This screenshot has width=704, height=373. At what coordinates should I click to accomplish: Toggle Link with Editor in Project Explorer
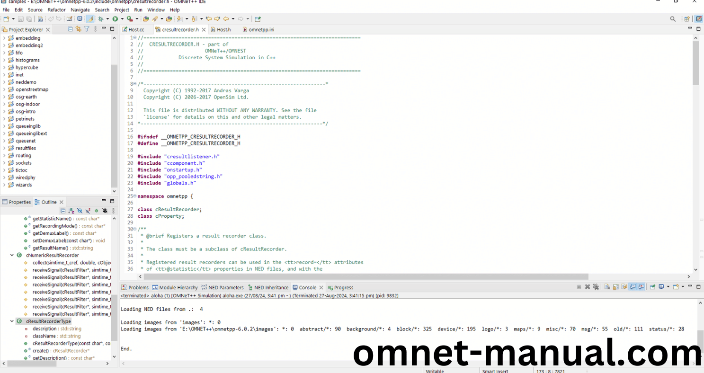coord(79,29)
